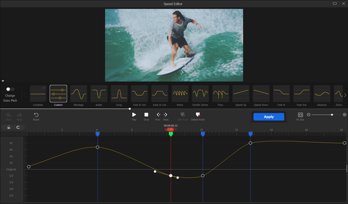Toggle the lock icon above the graph
The height and width of the screenshot is (204, 348).
click(9, 128)
